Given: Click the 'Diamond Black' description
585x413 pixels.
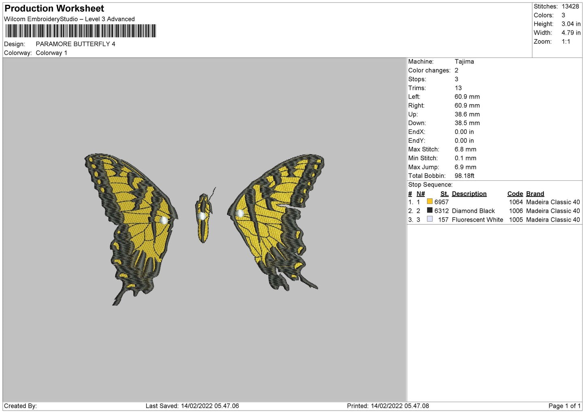Looking at the screenshot, I should 473,211.
